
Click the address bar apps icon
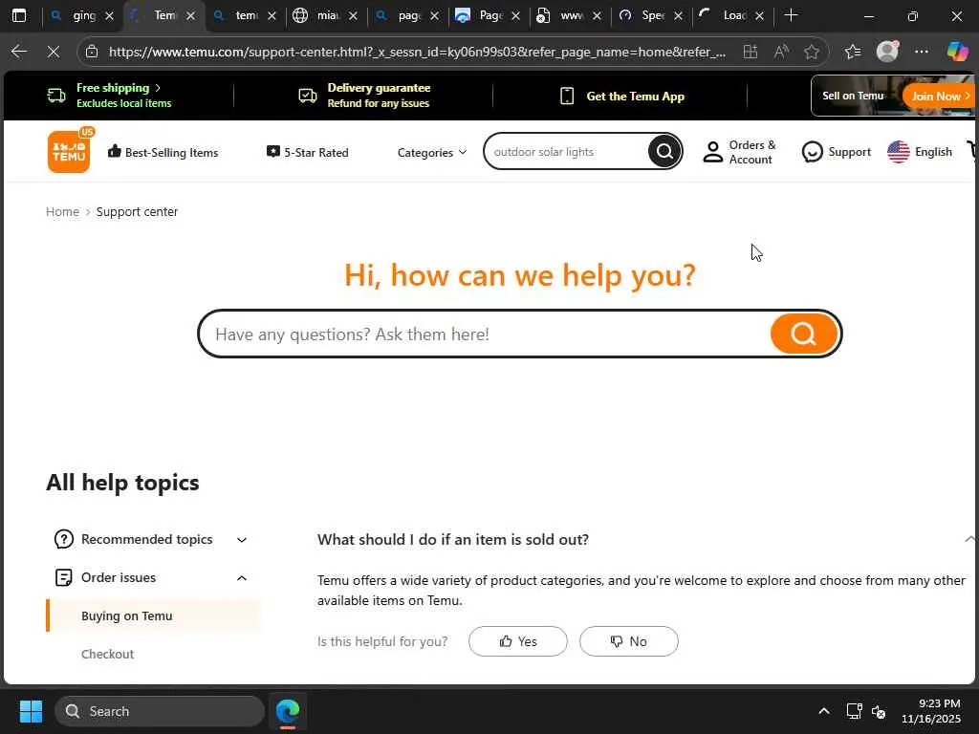(x=750, y=52)
